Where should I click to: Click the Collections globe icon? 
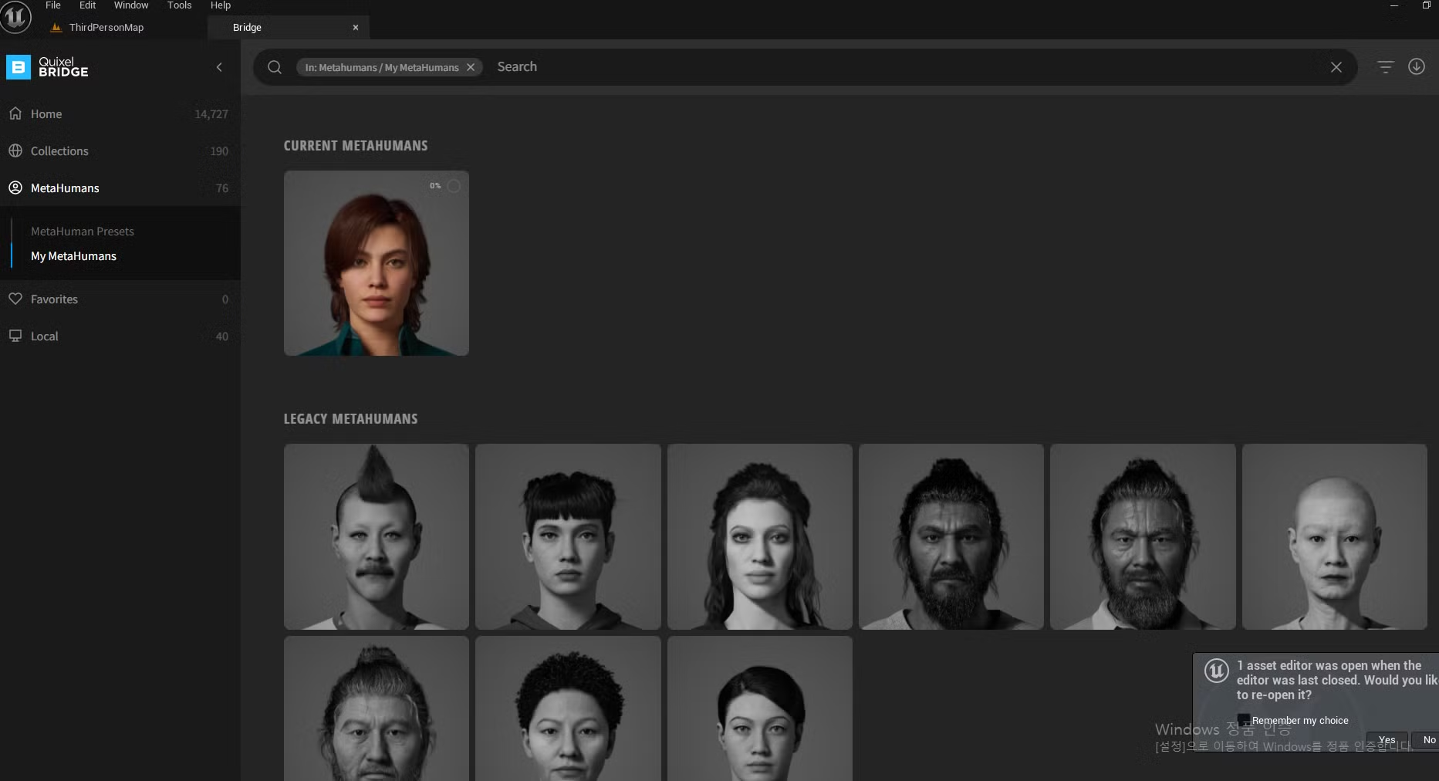(x=15, y=150)
